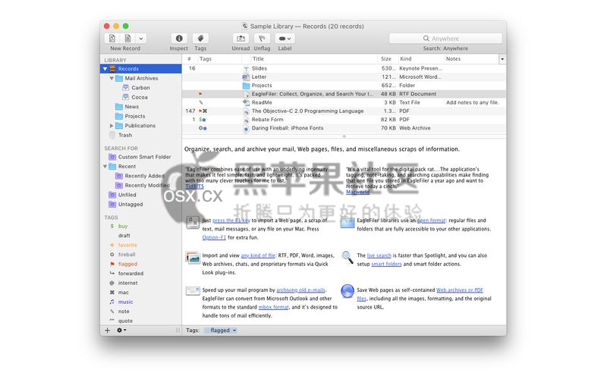Open the "mbox format" link
The width and height of the screenshot is (607, 379).
(274, 307)
